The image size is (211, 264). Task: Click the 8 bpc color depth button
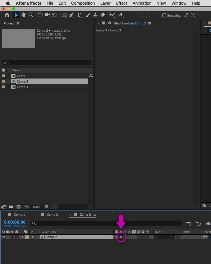tap(36, 207)
